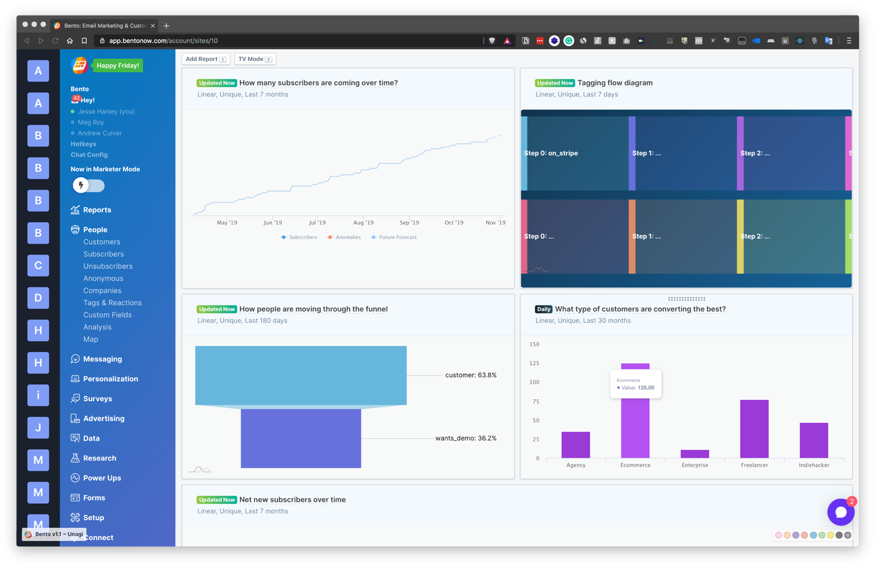Open Tags & Reactions submenu item

click(112, 303)
